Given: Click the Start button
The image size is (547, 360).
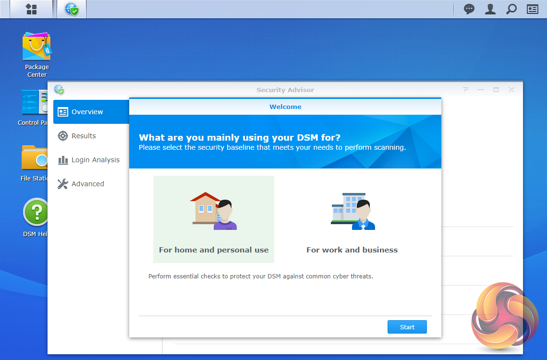Looking at the screenshot, I should coord(407,327).
